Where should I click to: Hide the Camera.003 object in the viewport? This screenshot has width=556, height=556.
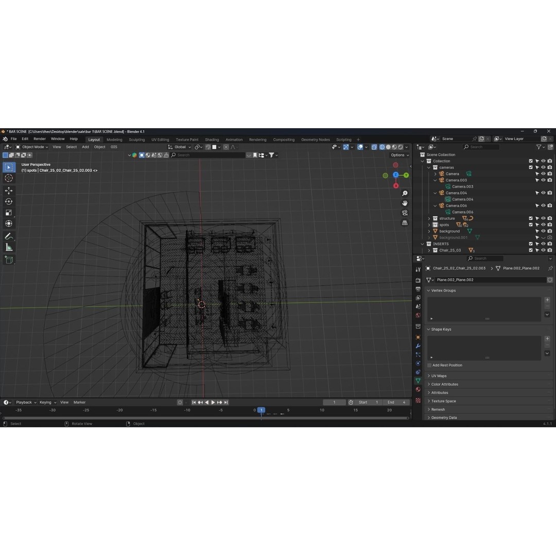point(543,180)
